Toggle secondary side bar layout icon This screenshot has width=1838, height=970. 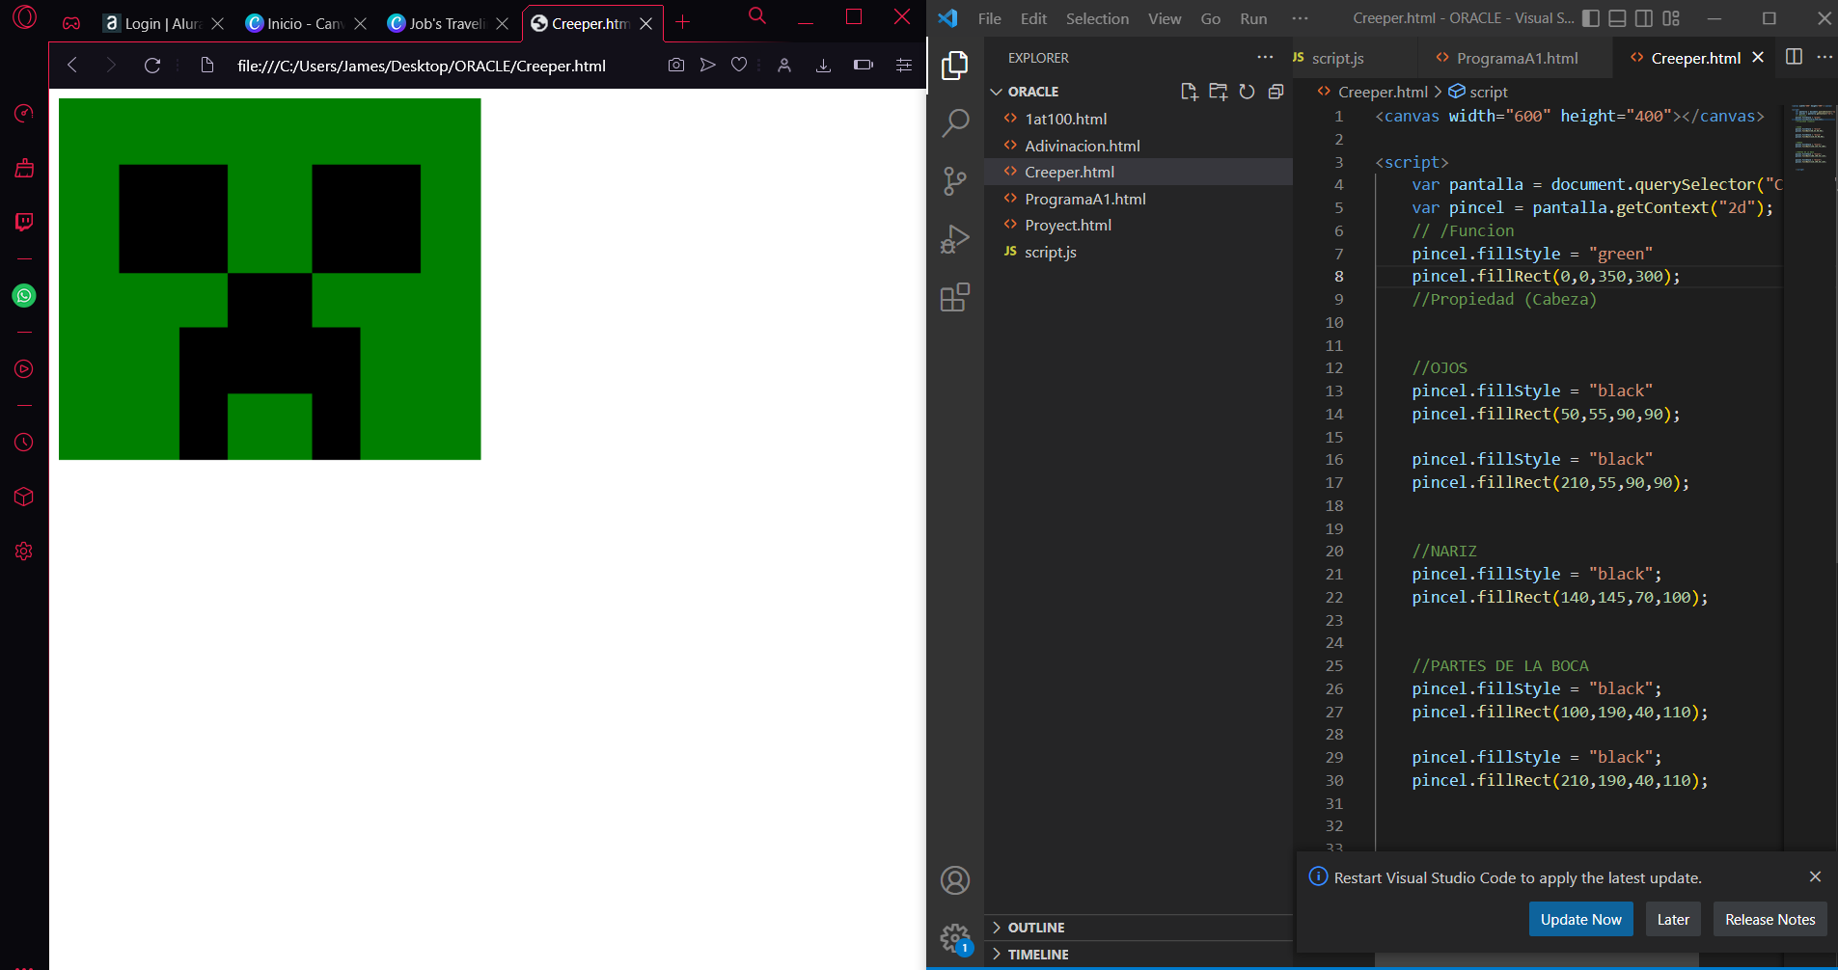coord(1644,18)
